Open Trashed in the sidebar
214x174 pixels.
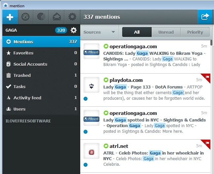pos(41,75)
